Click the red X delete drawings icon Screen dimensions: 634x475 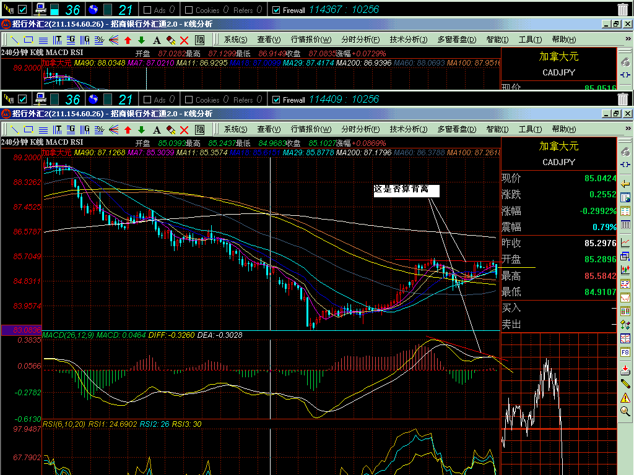(184, 129)
